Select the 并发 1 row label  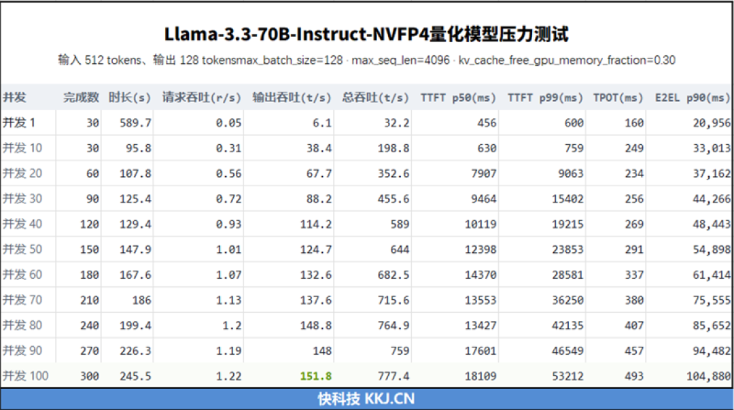19,123
